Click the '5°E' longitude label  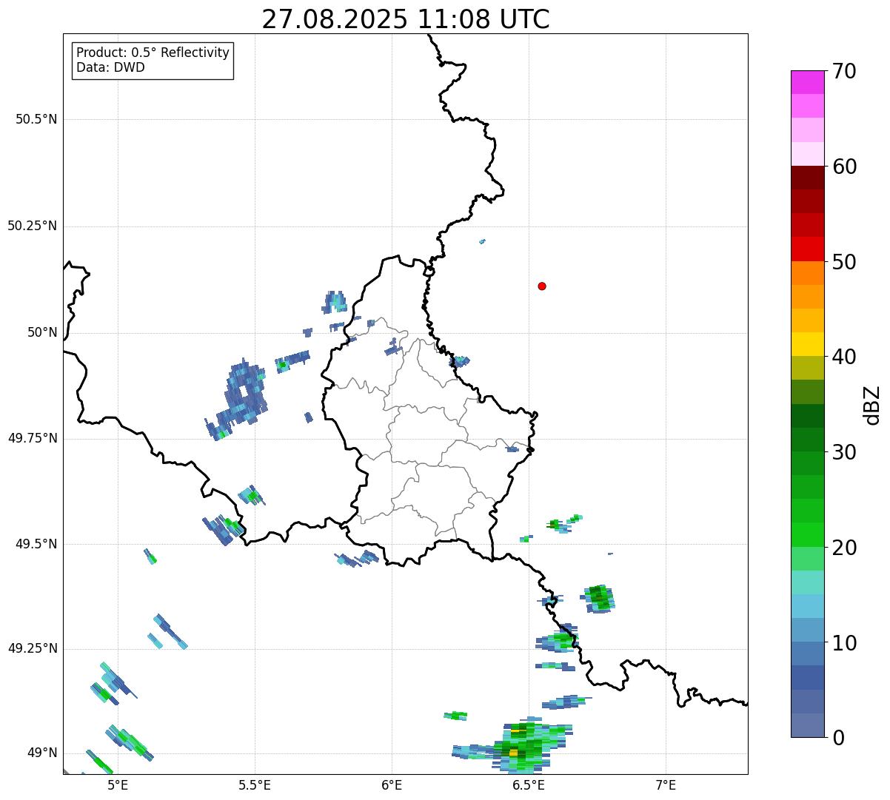pyautogui.click(x=118, y=785)
